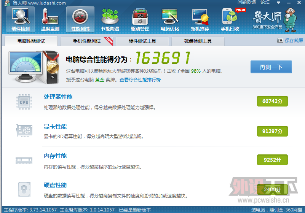The image size is (305, 213).
Task: Click the 处理器性能 heading
Action: pos(58,97)
